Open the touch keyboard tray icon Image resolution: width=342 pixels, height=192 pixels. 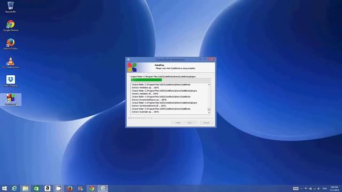click(x=296, y=188)
